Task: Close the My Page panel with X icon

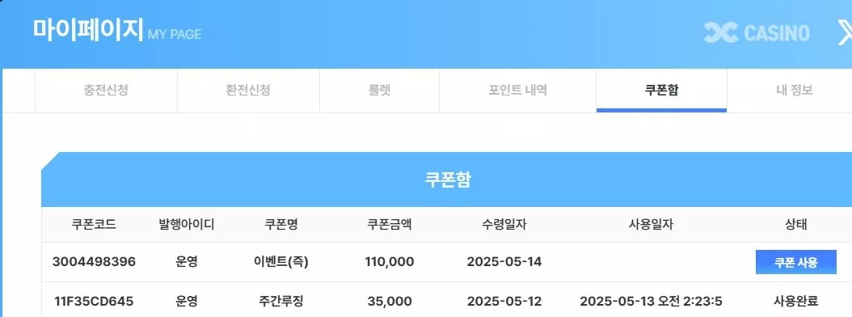Action: (x=845, y=32)
